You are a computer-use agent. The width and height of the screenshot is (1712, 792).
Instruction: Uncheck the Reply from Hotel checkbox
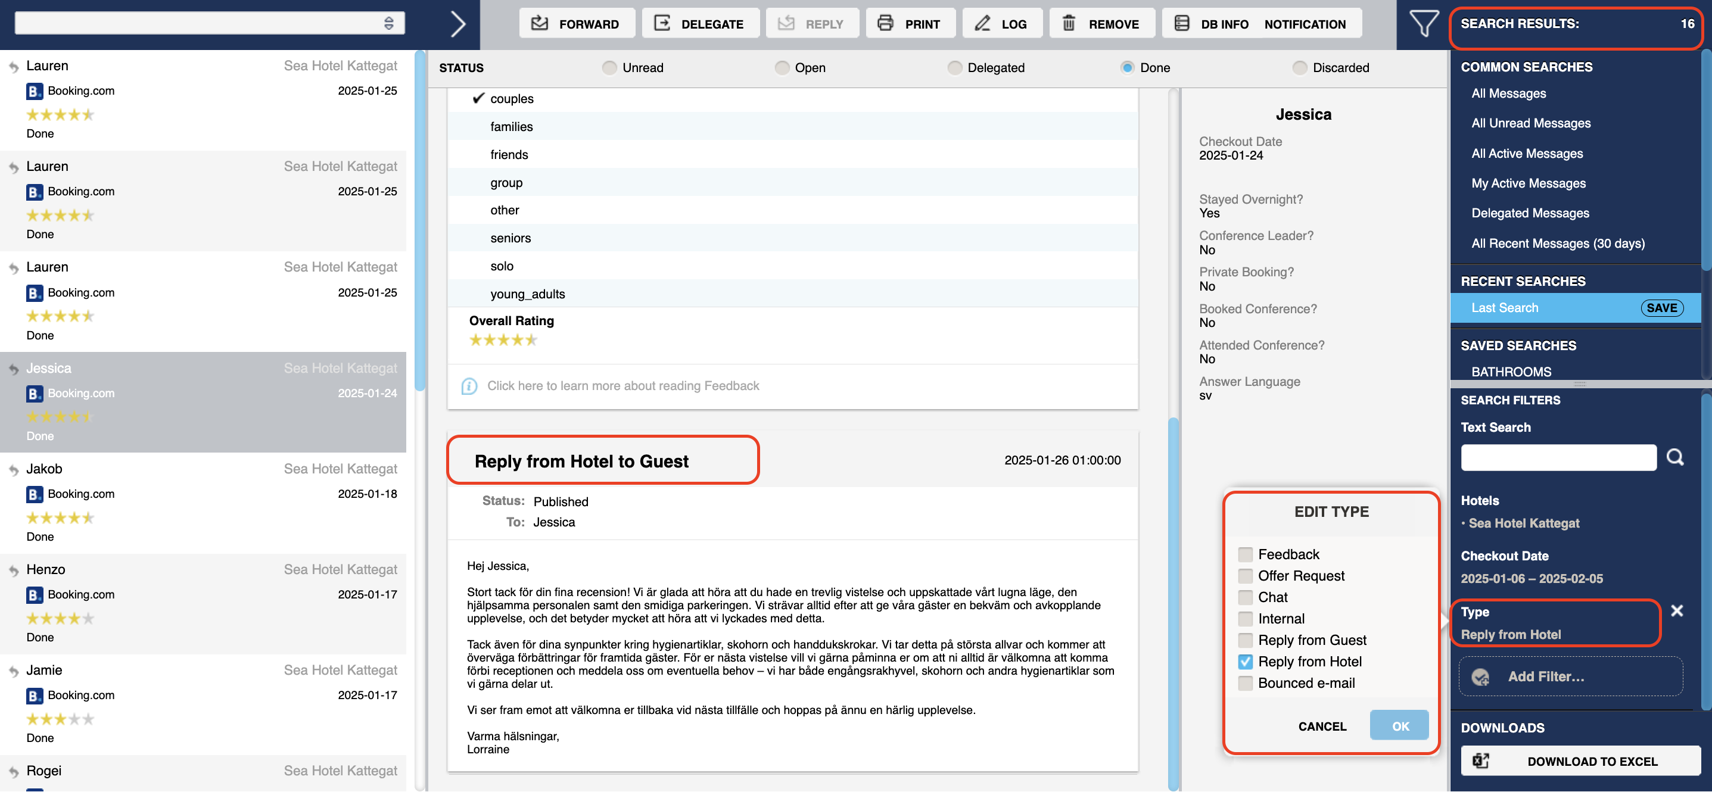pos(1246,662)
